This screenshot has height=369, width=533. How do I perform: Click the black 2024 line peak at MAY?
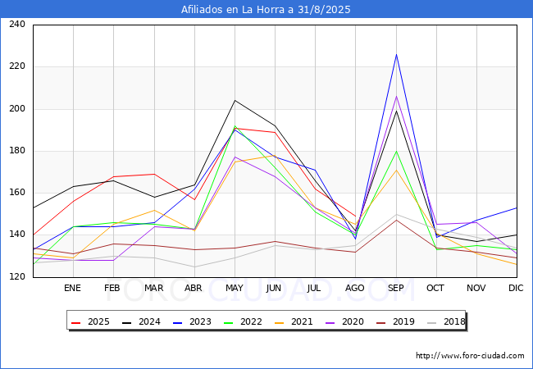click(235, 100)
